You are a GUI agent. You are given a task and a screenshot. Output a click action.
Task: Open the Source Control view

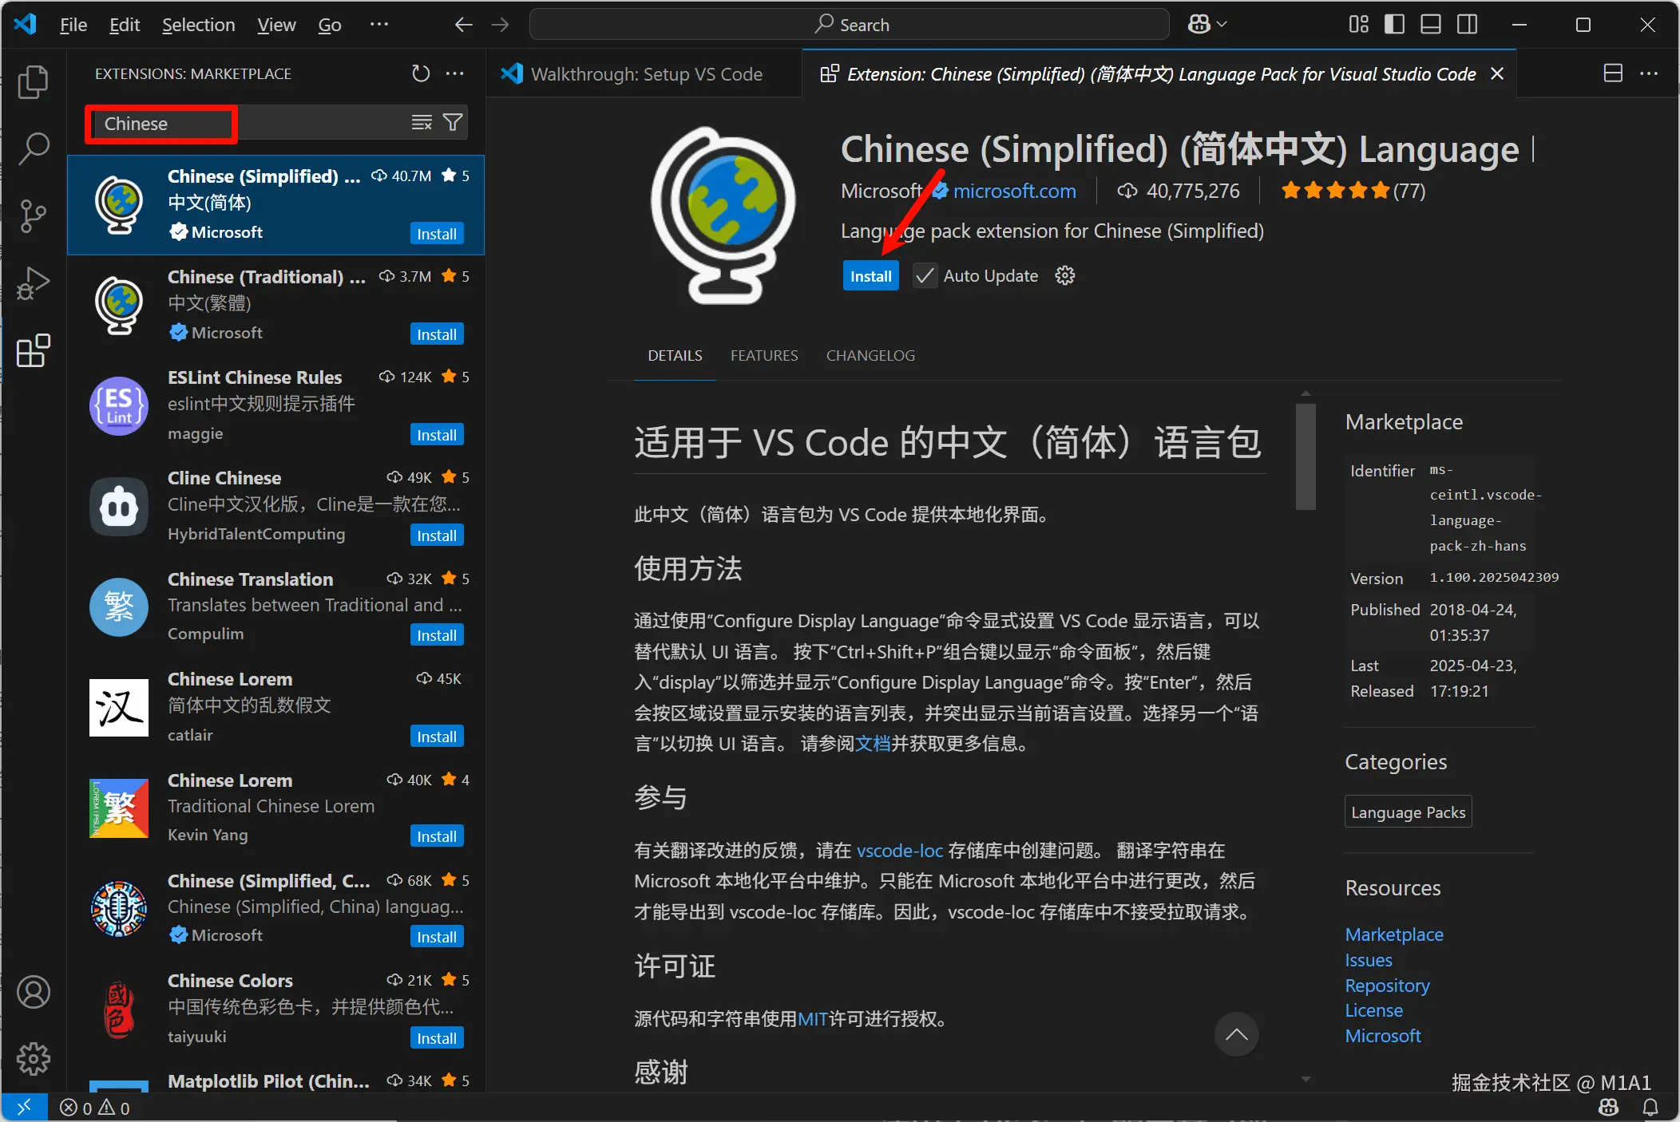(33, 215)
